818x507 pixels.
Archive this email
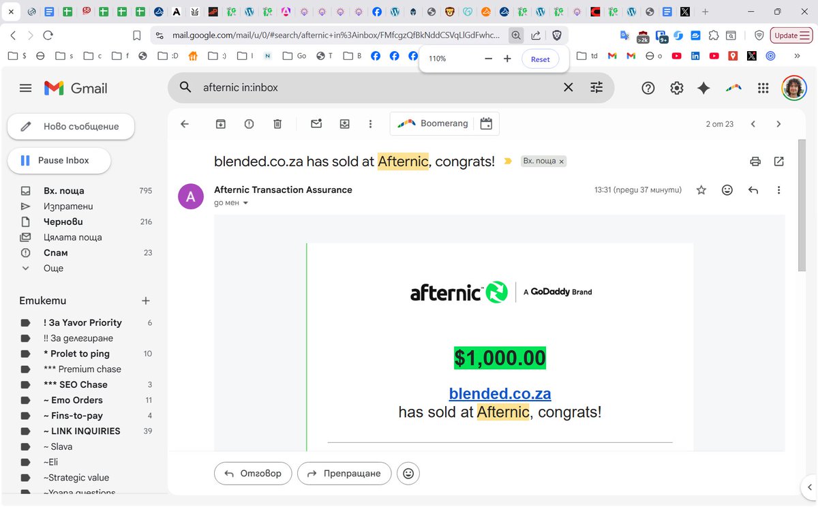(x=221, y=124)
